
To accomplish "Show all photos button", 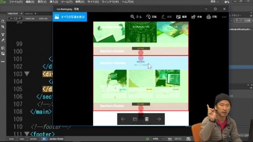I will click(x=70, y=17).
